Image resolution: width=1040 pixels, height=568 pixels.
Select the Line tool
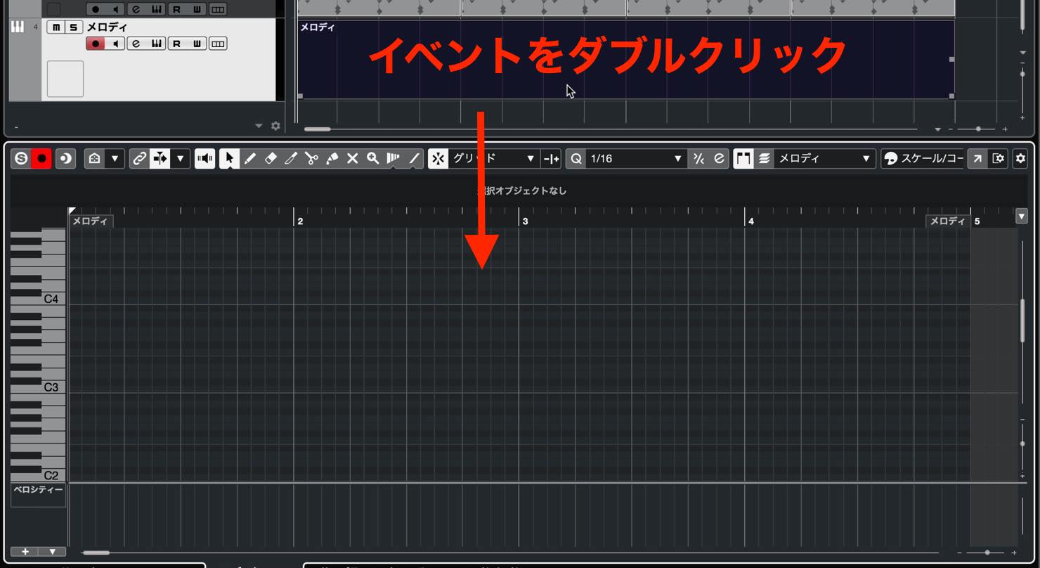pos(415,159)
